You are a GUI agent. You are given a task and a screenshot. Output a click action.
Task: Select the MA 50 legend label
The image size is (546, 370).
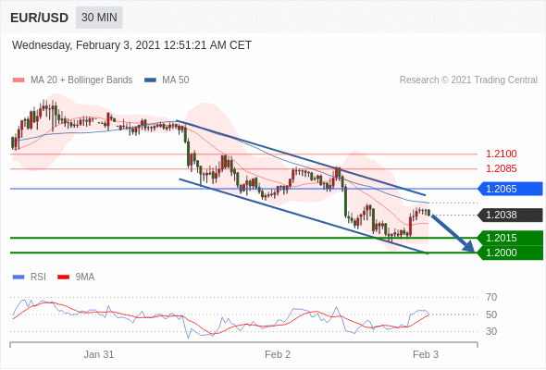click(176, 80)
